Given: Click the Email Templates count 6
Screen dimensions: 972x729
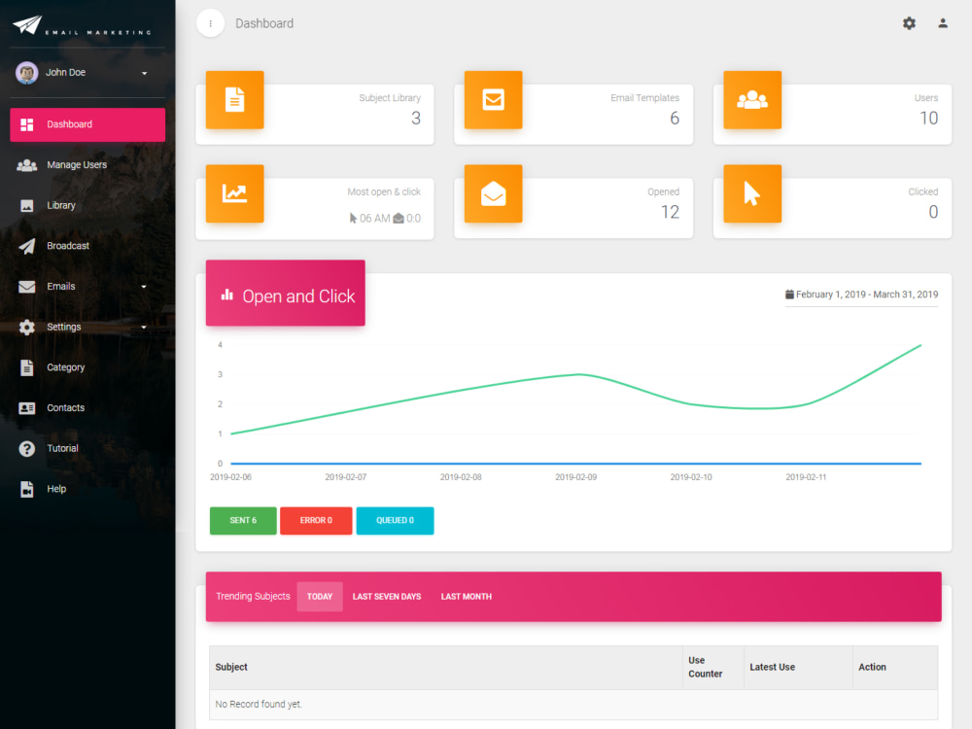Looking at the screenshot, I should tap(675, 118).
